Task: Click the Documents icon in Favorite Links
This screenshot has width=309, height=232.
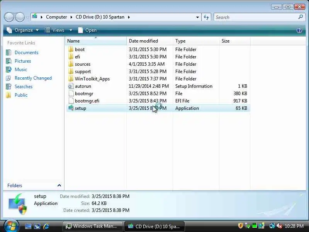Action: tap(8, 53)
